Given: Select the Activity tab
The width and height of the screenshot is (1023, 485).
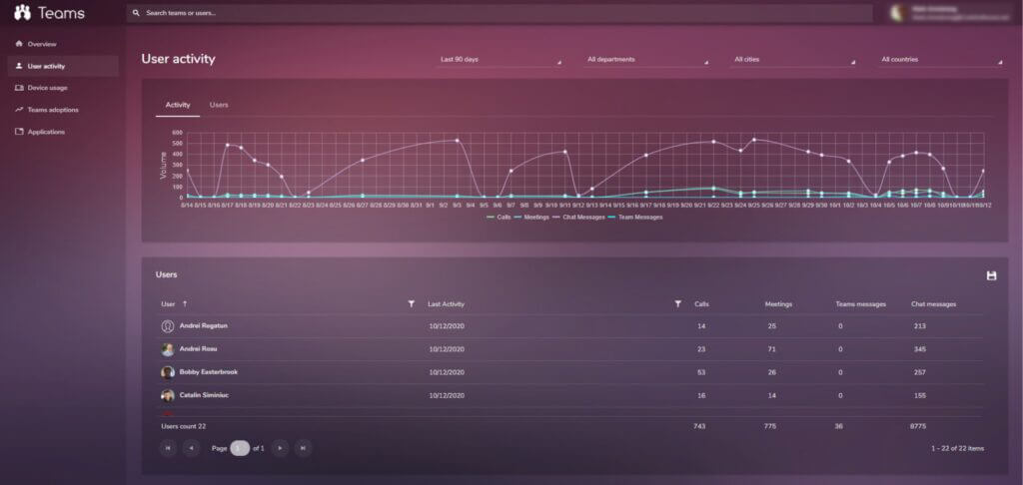Looking at the screenshot, I should 178,105.
